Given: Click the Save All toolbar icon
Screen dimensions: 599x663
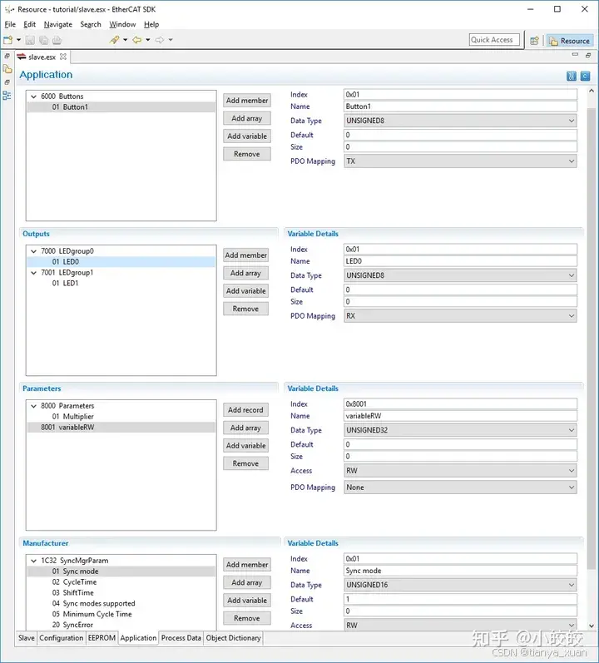Looking at the screenshot, I should click(x=43, y=40).
